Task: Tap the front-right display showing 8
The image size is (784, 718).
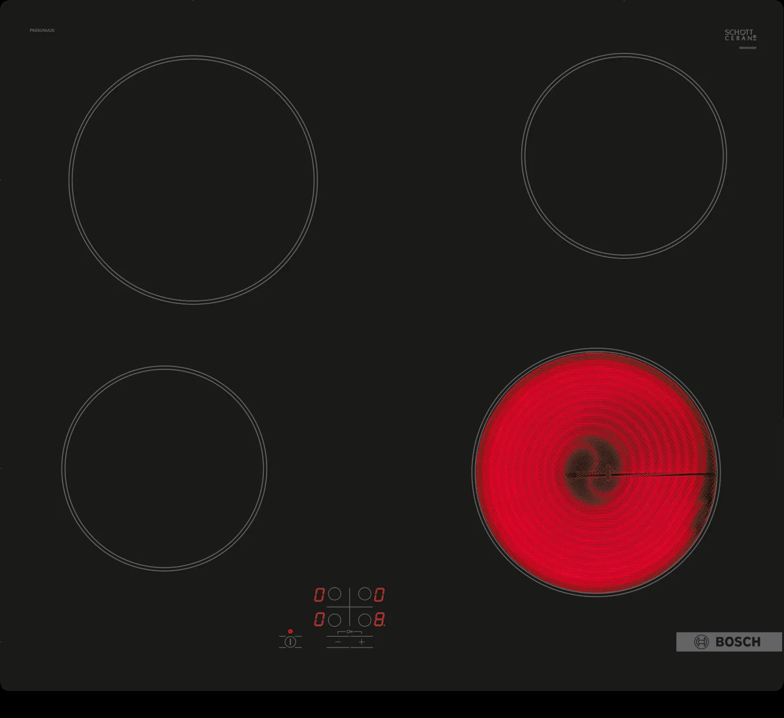Action: (379, 620)
